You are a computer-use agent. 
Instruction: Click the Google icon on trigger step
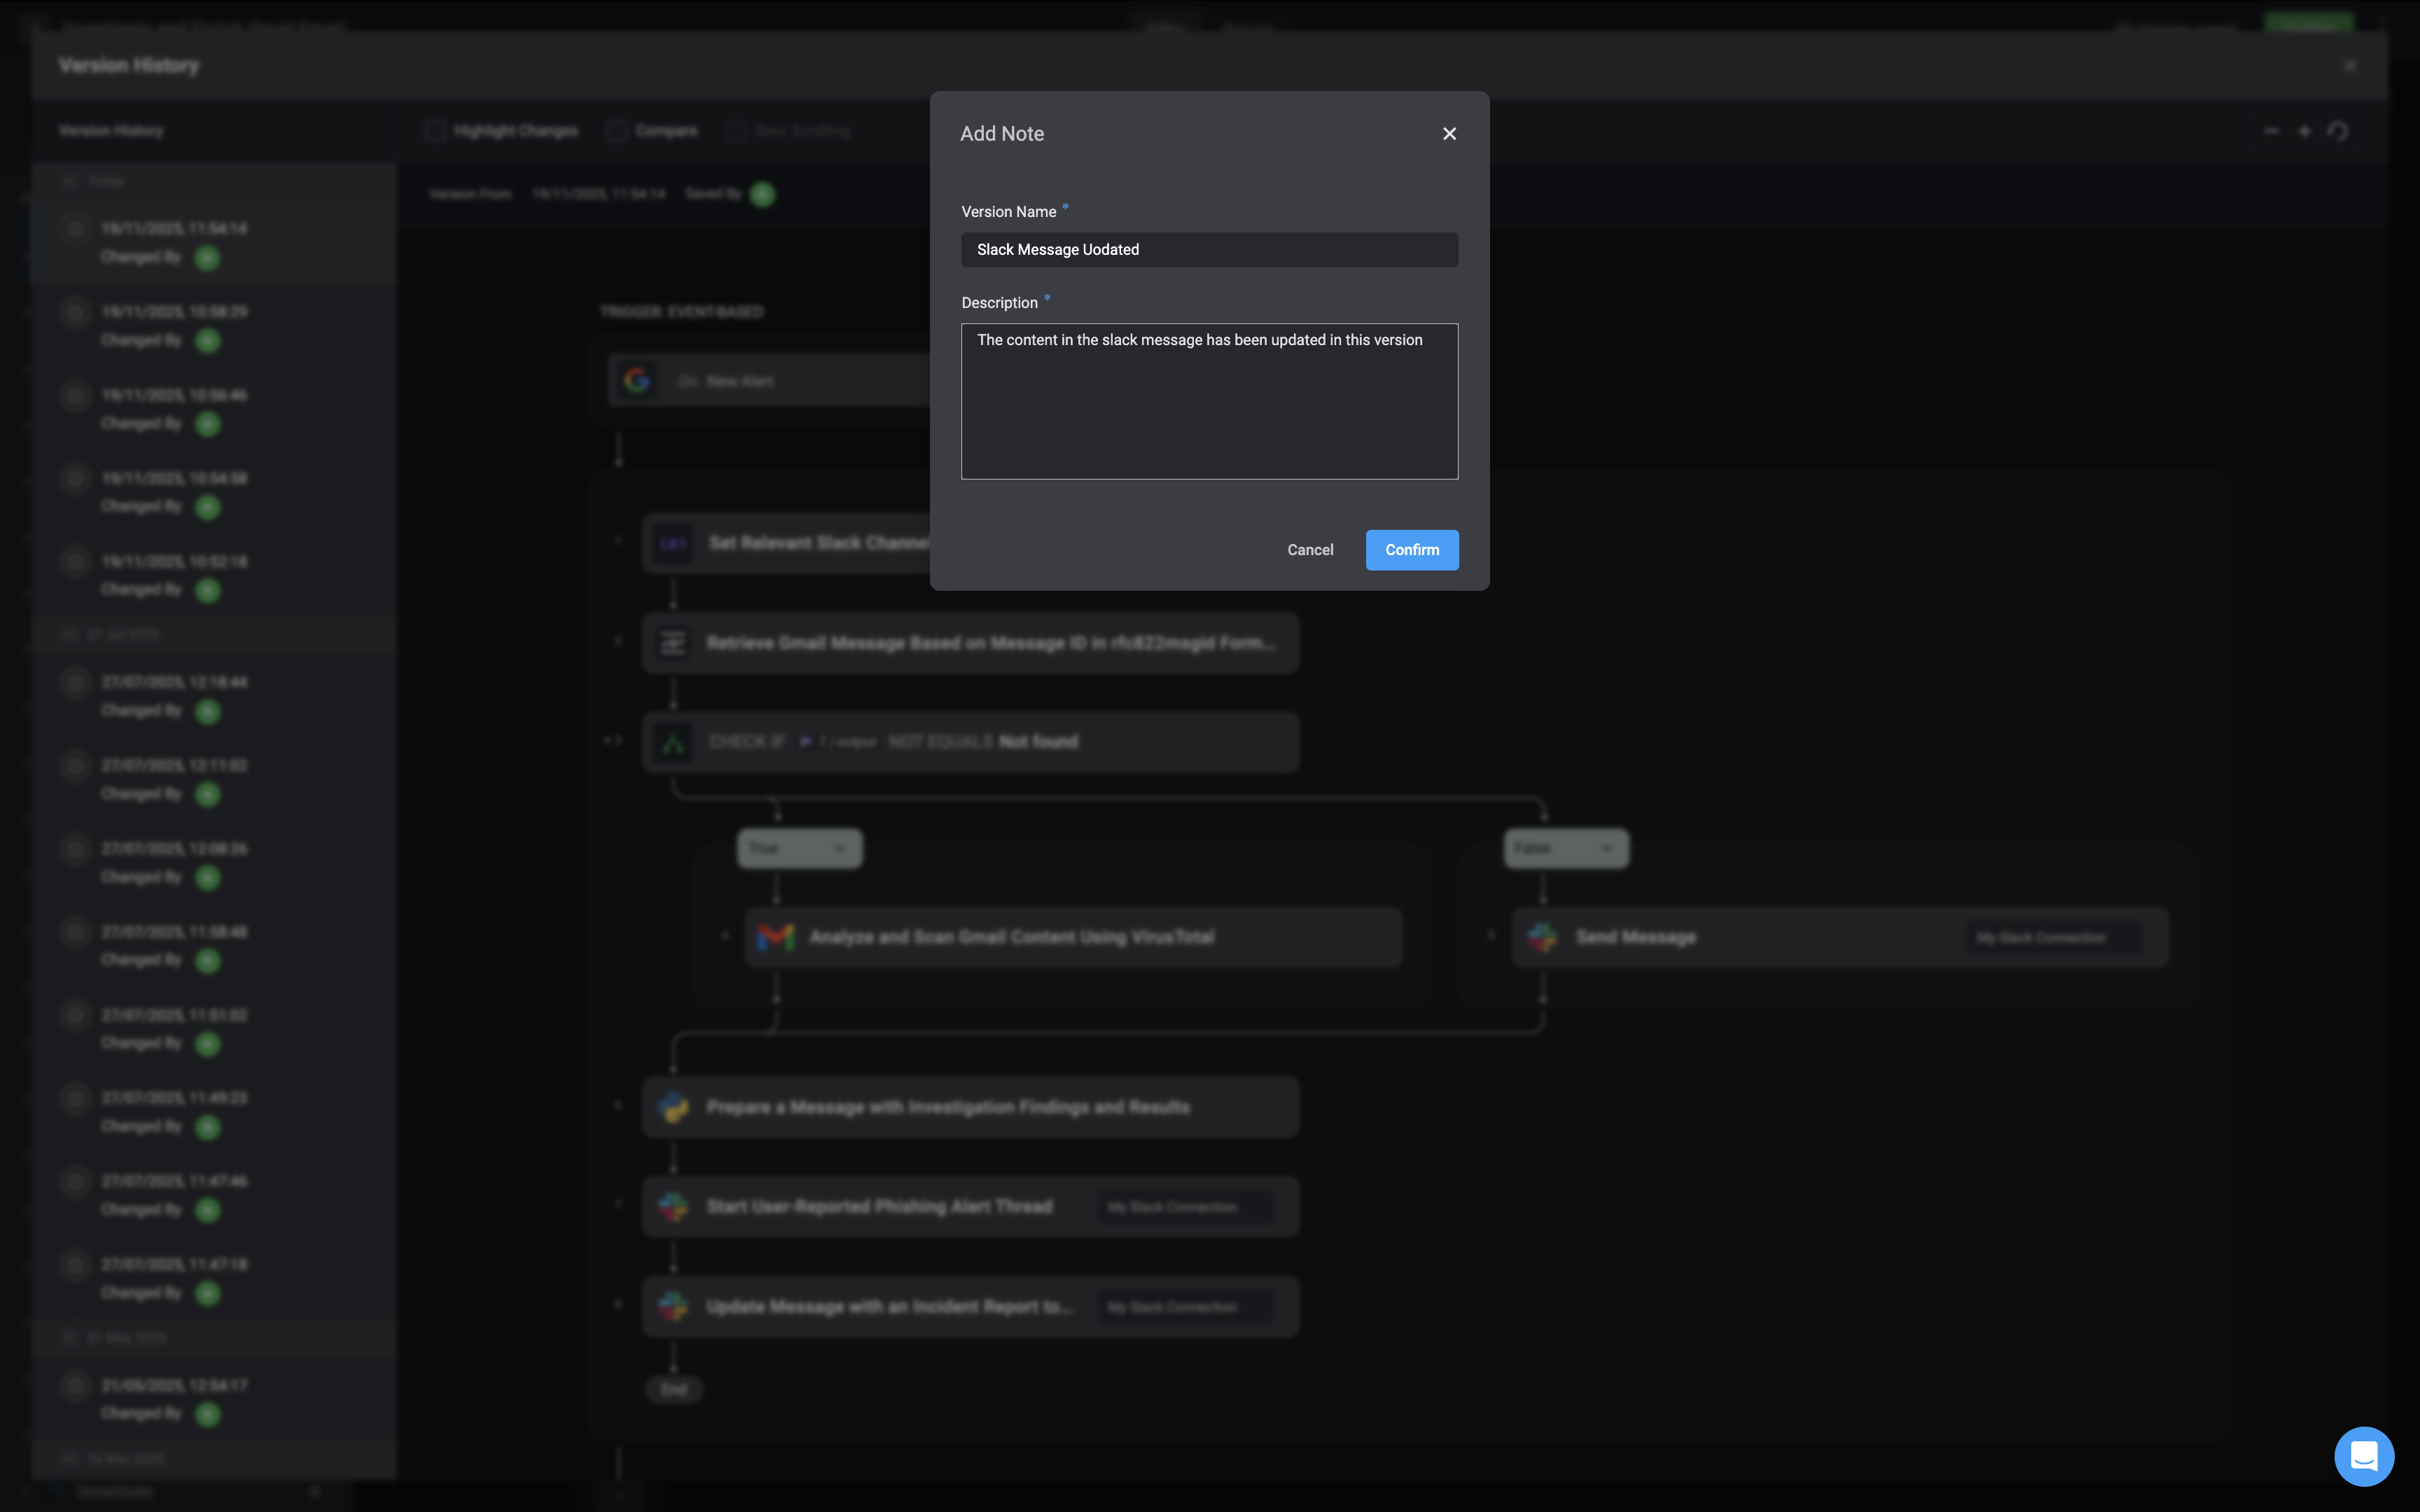[x=637, y=381]
